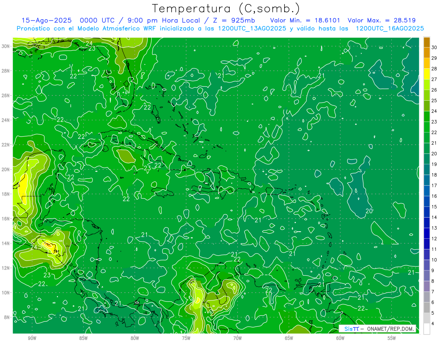Click the color legend value "7"
The height and width of the screenshot is (343, 444).
[433, 292]
